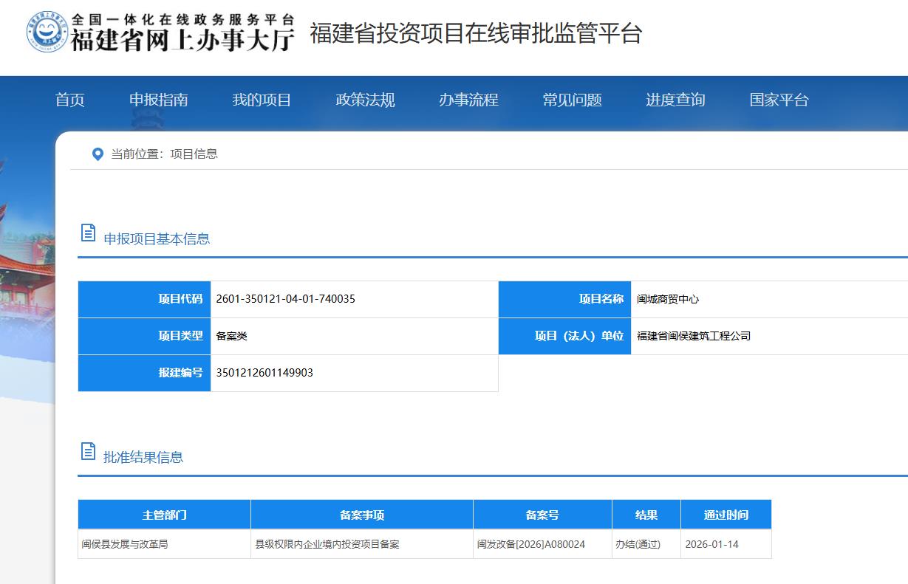This screenshot has width=908, height=584.
Task: Click the location pin icon
Action: click(x=98, y=154)
